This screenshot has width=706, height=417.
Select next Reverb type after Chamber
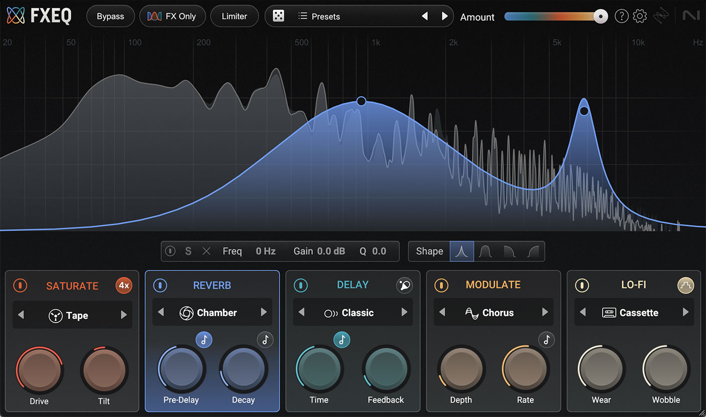click(x=264, y=312)
